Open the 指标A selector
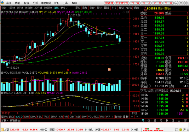This screenshot has height=132, width=189. (x=4, y=117)
